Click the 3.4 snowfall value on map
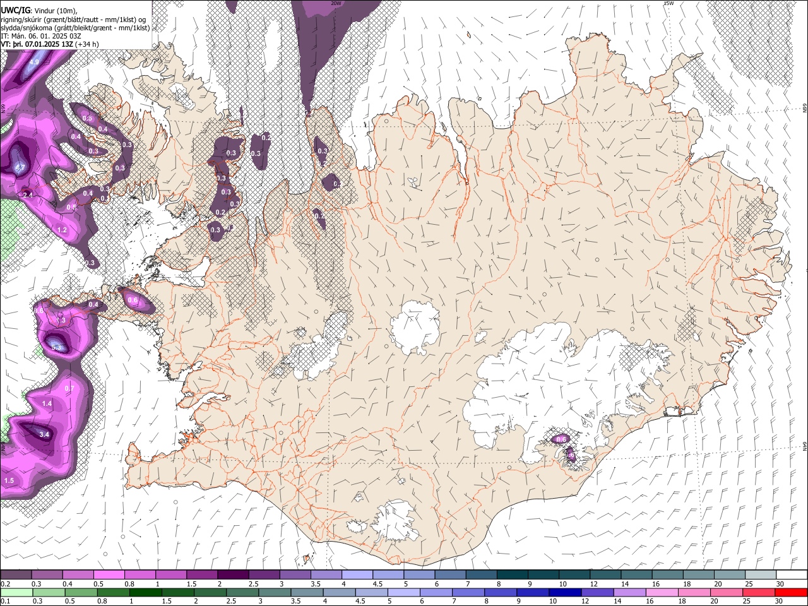The width and height of the screenshot is (808, 606). click(44, 434)
